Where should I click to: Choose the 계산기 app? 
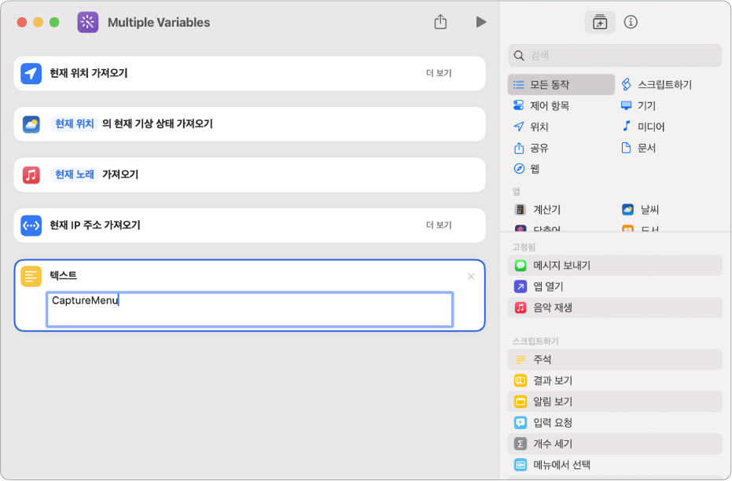click(x=537, y=210)
